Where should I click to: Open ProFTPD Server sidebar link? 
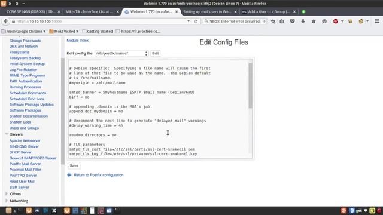(23, 175)
